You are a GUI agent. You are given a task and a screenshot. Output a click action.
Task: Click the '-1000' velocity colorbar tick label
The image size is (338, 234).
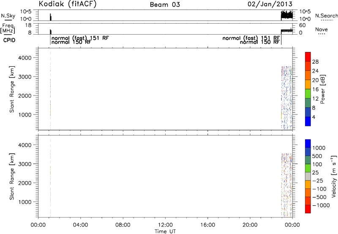321,205
